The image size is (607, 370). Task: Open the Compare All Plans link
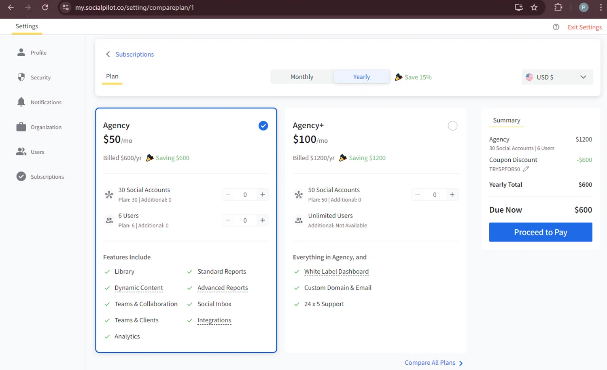pyautogui.click(x=433, y=363)
